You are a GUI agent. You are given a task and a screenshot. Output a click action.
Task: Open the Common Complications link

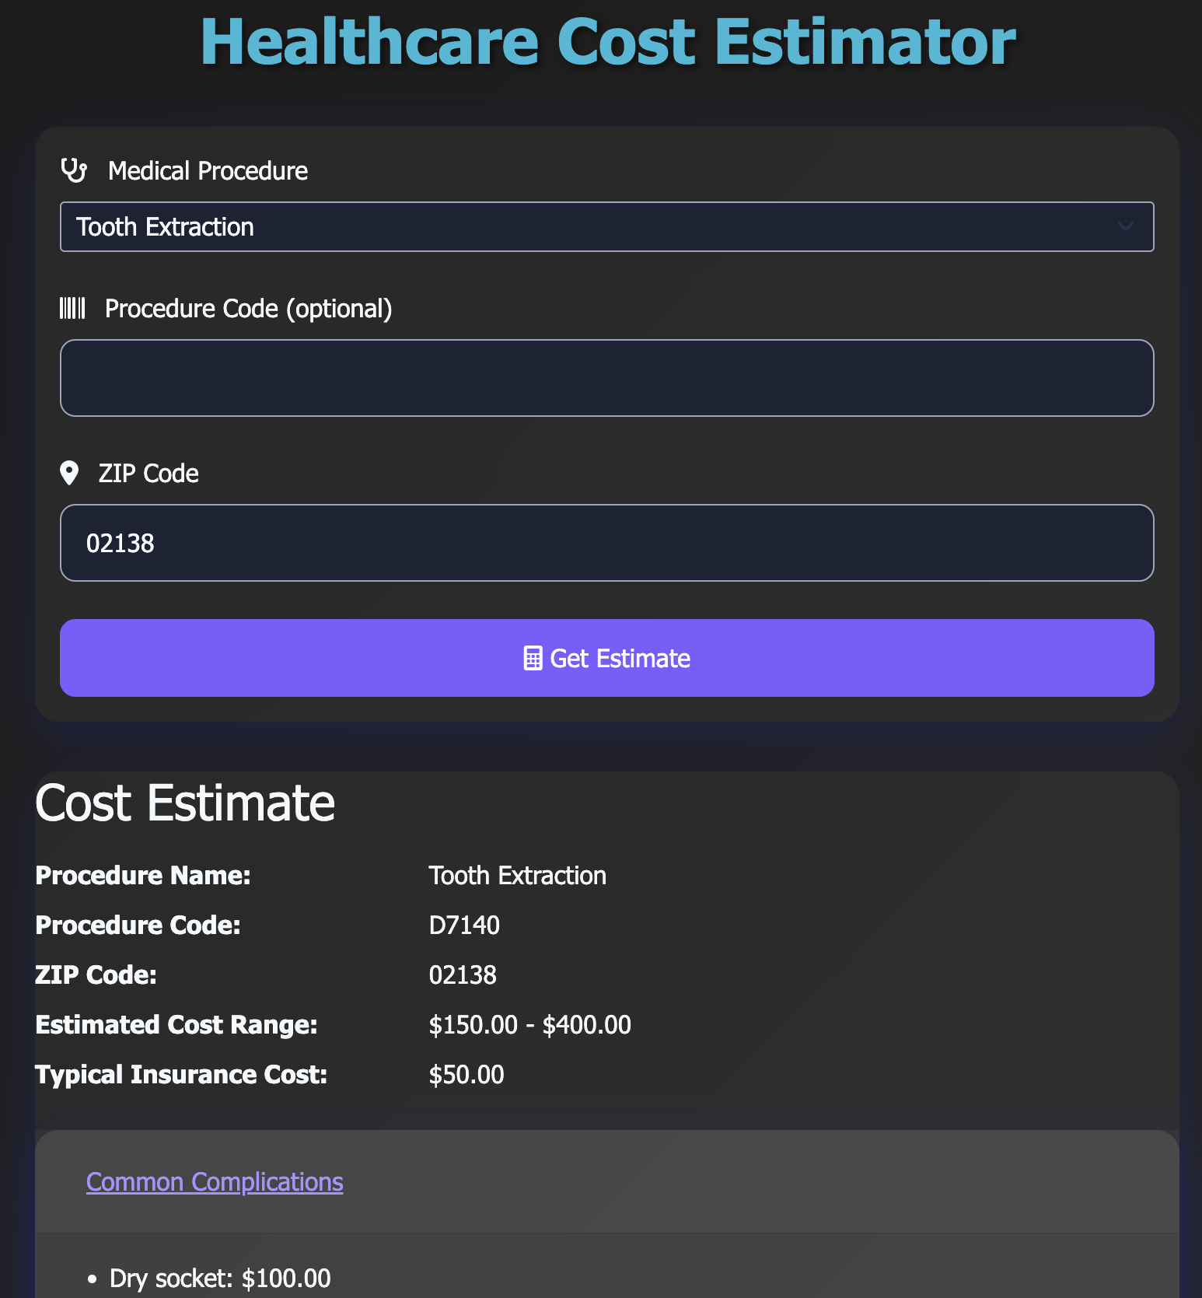pos(215,1181)
